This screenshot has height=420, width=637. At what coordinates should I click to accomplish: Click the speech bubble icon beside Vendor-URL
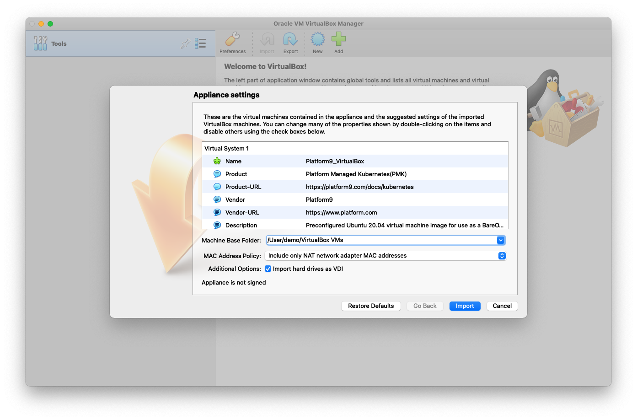click(x=217, y=212)
